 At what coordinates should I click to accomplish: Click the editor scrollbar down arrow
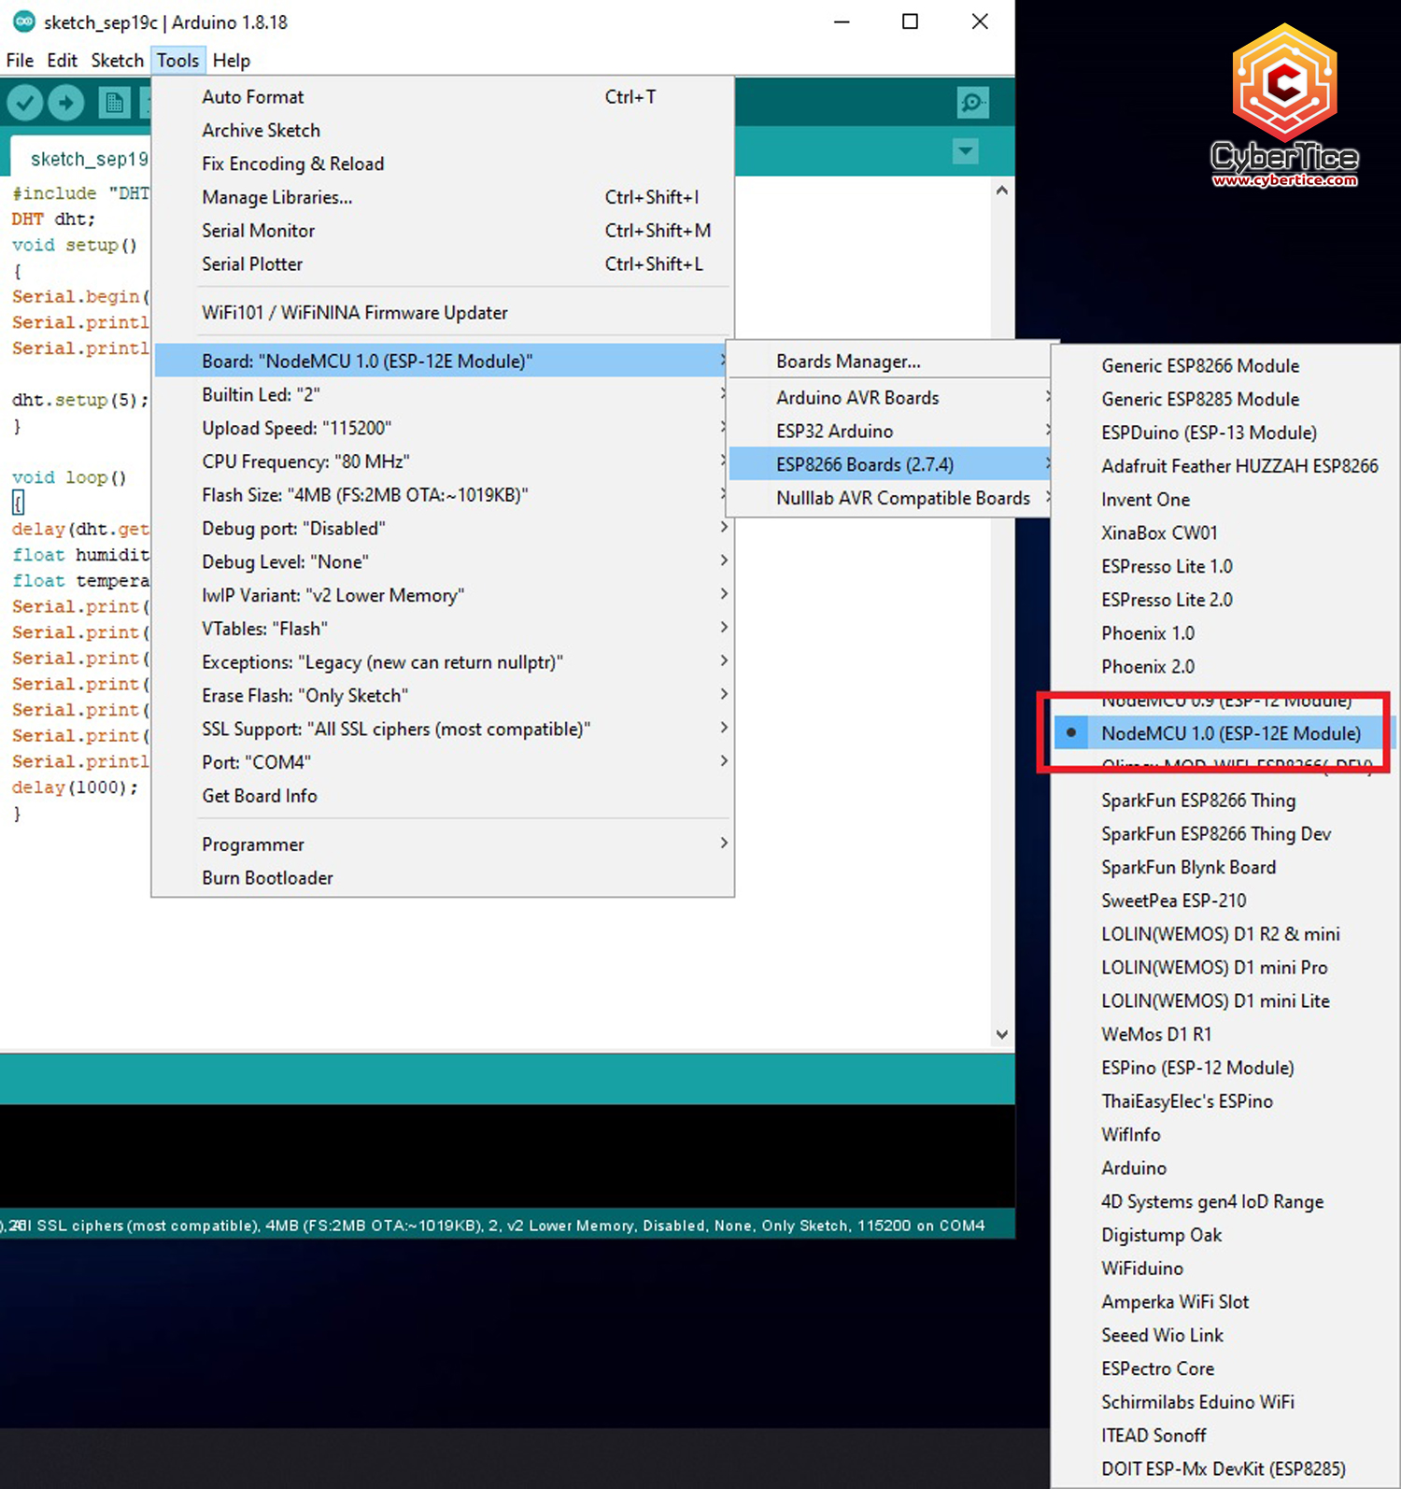pos(1001,1034)
